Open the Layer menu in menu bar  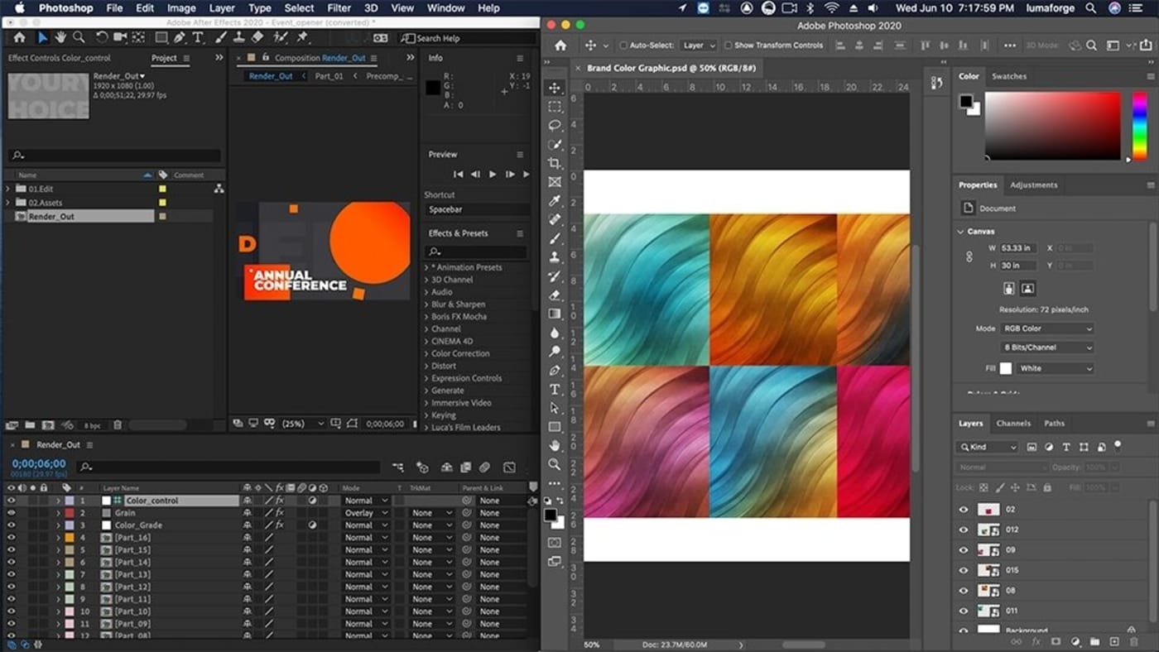point(222,8)
